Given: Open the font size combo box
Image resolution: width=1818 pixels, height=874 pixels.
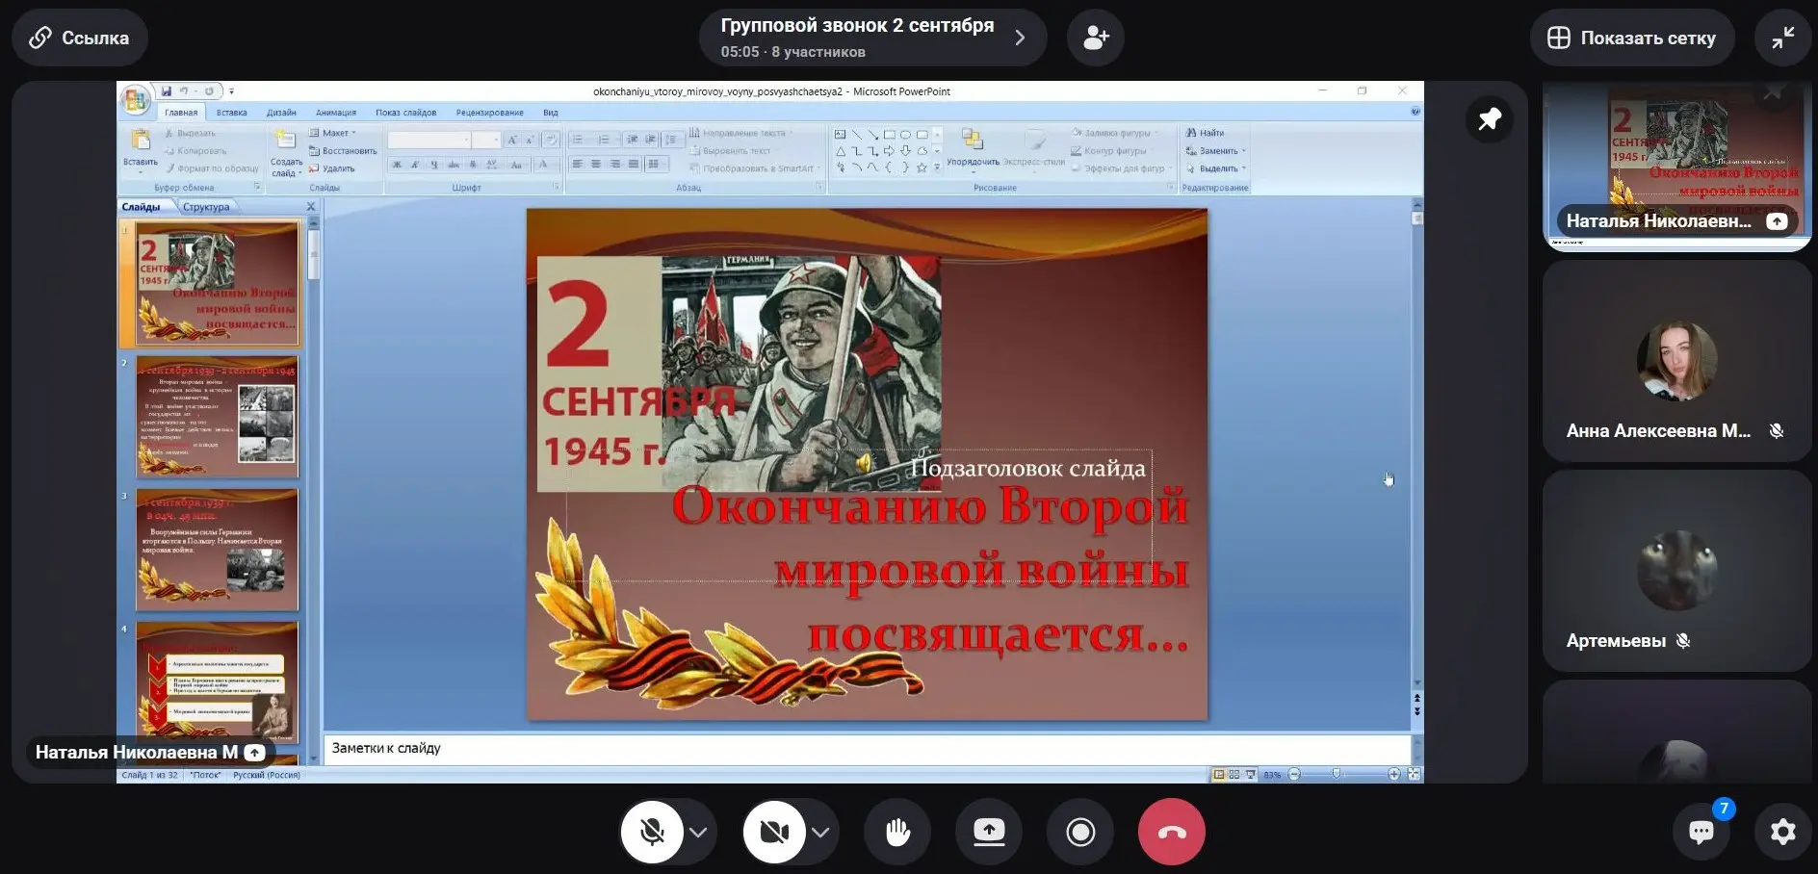Looking at the screenshot, I should point(486,141).
